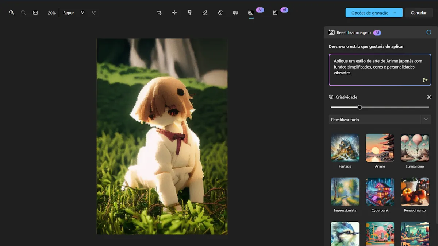Open the brightness adjustment tool
438x246 pixels.
pyautogui.click(x=174, y=13)
